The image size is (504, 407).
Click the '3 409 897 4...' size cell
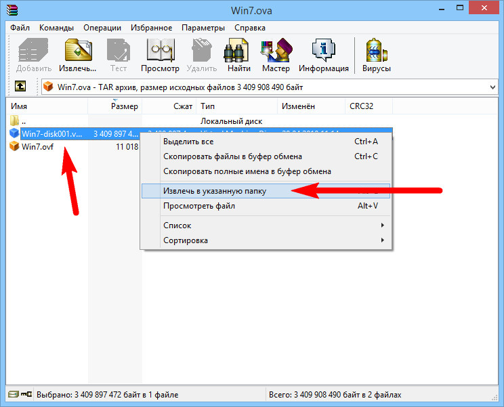pyautogui.click(x=116, y=133)
